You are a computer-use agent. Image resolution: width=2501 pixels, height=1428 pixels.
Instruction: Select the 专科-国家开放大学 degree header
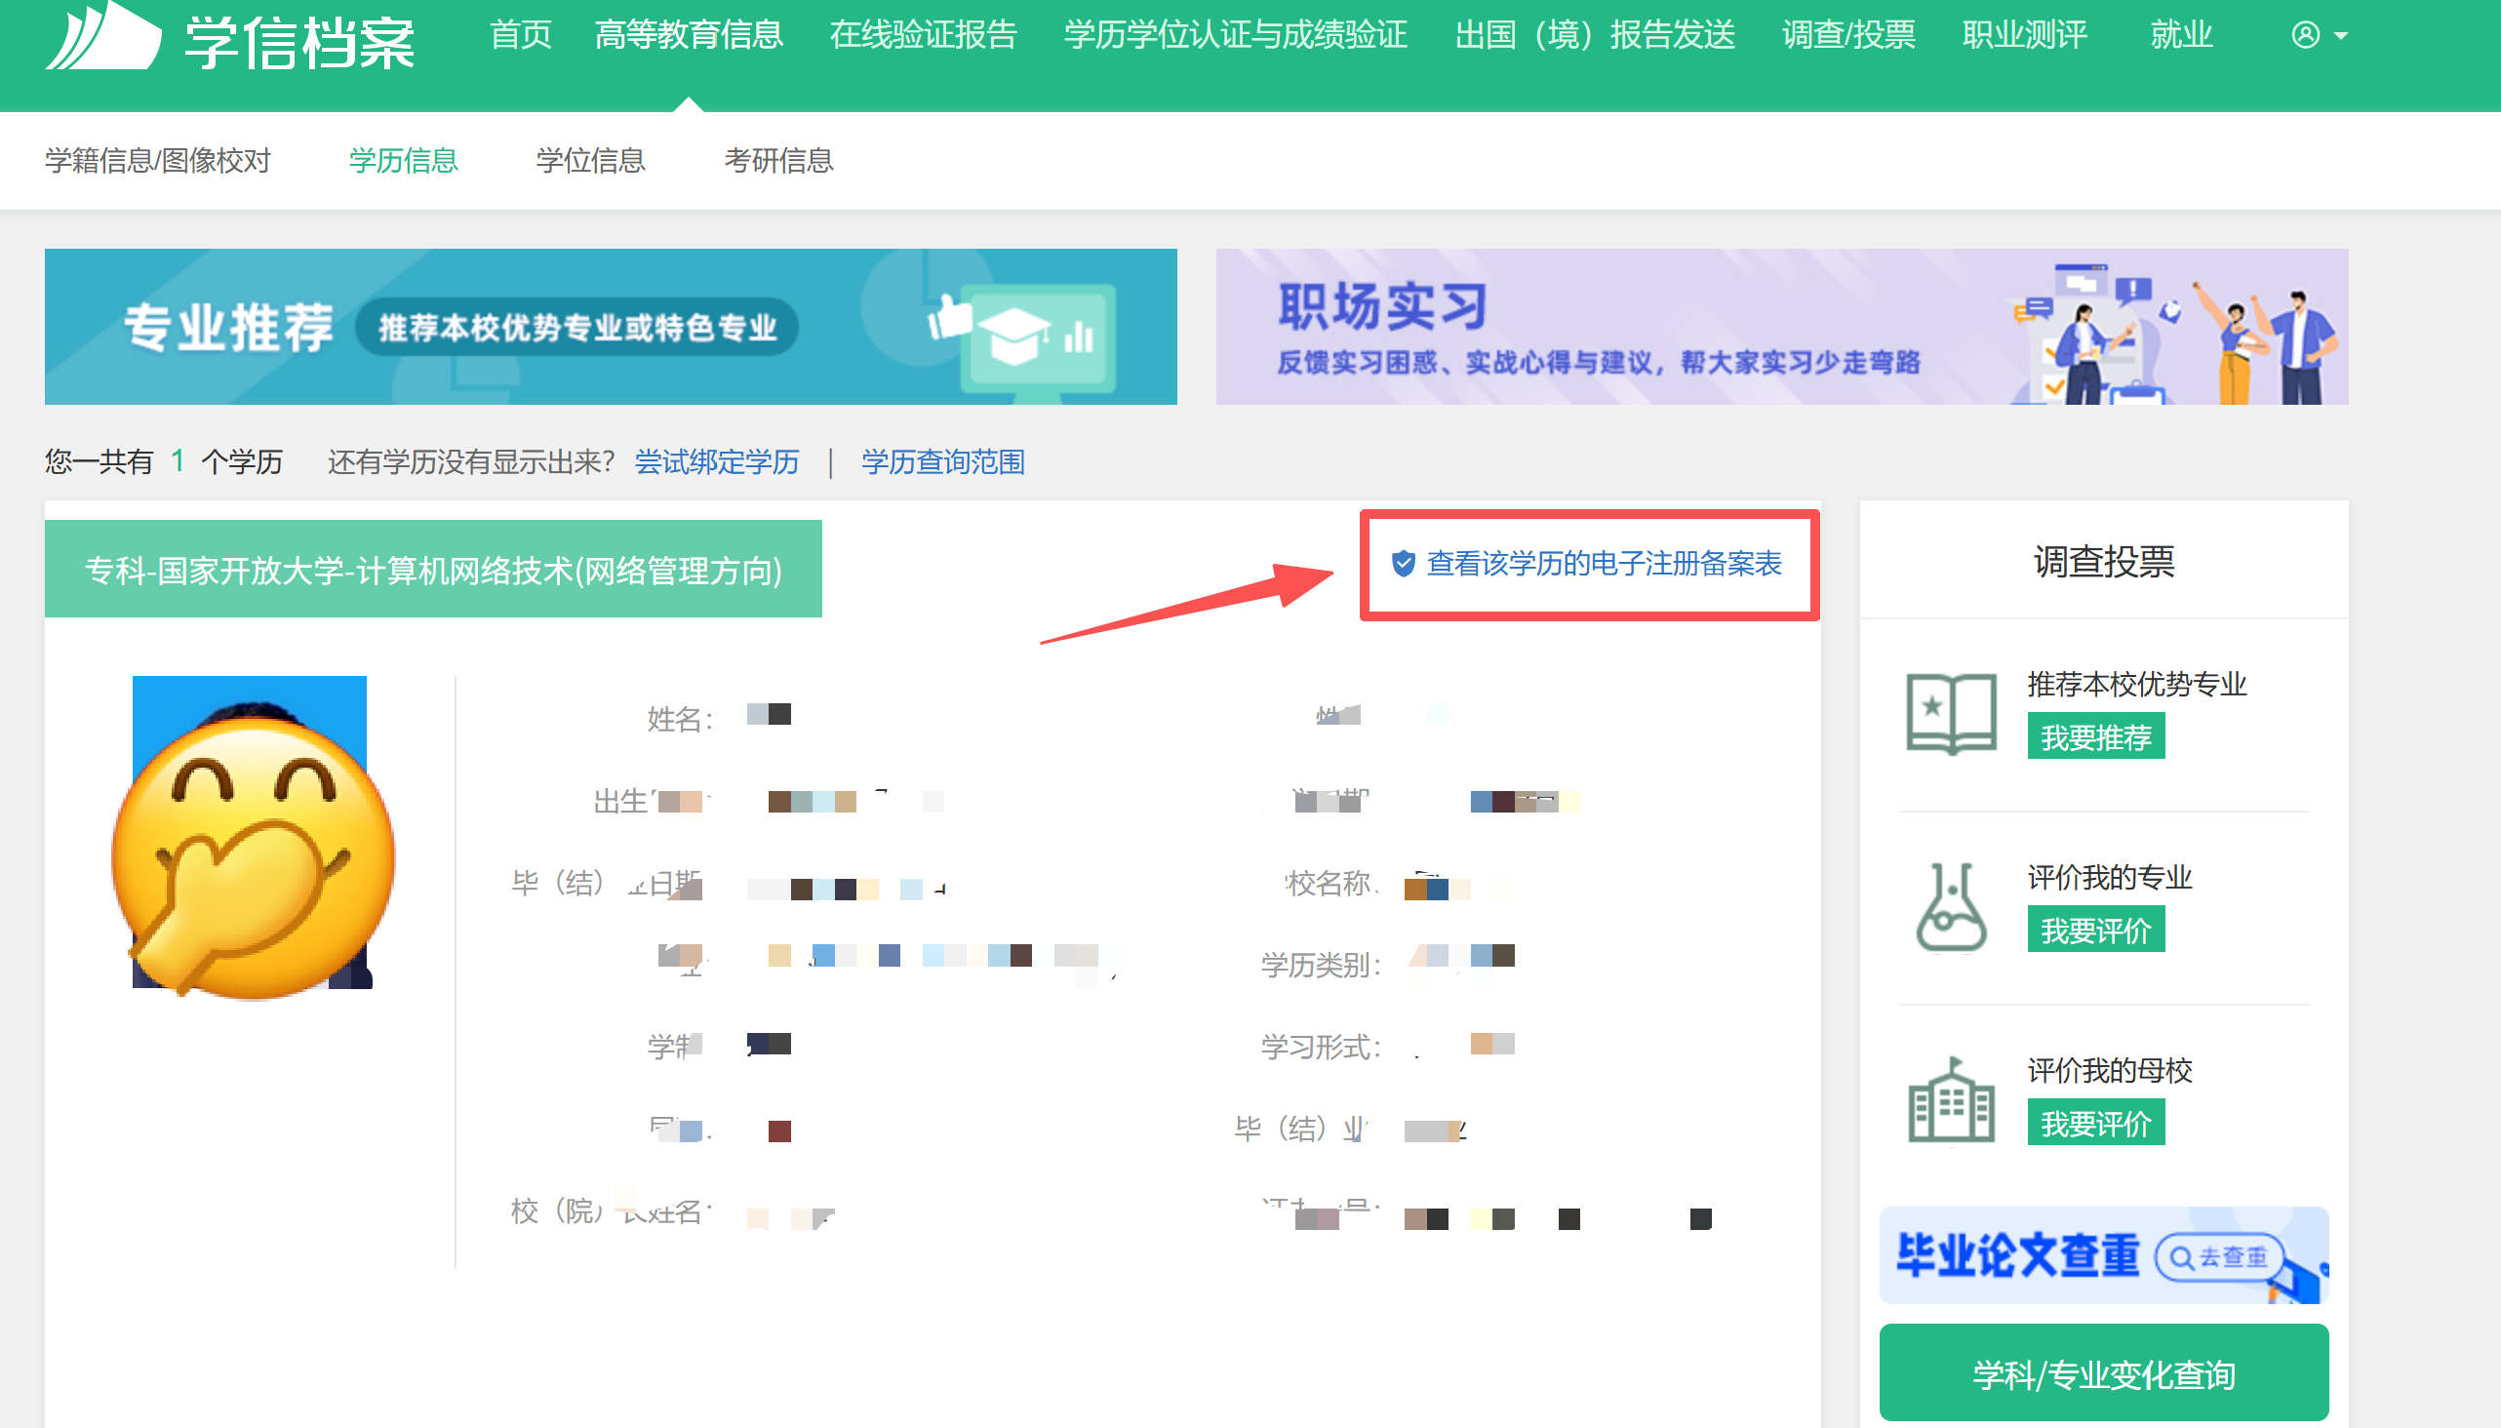click(x=432, y=569)
